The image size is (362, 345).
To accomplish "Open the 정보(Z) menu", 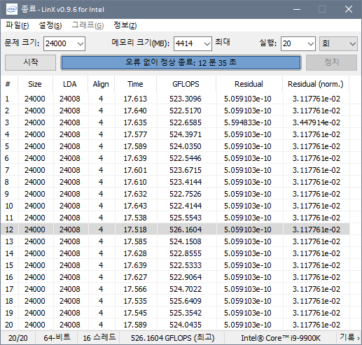I will 125,25.
